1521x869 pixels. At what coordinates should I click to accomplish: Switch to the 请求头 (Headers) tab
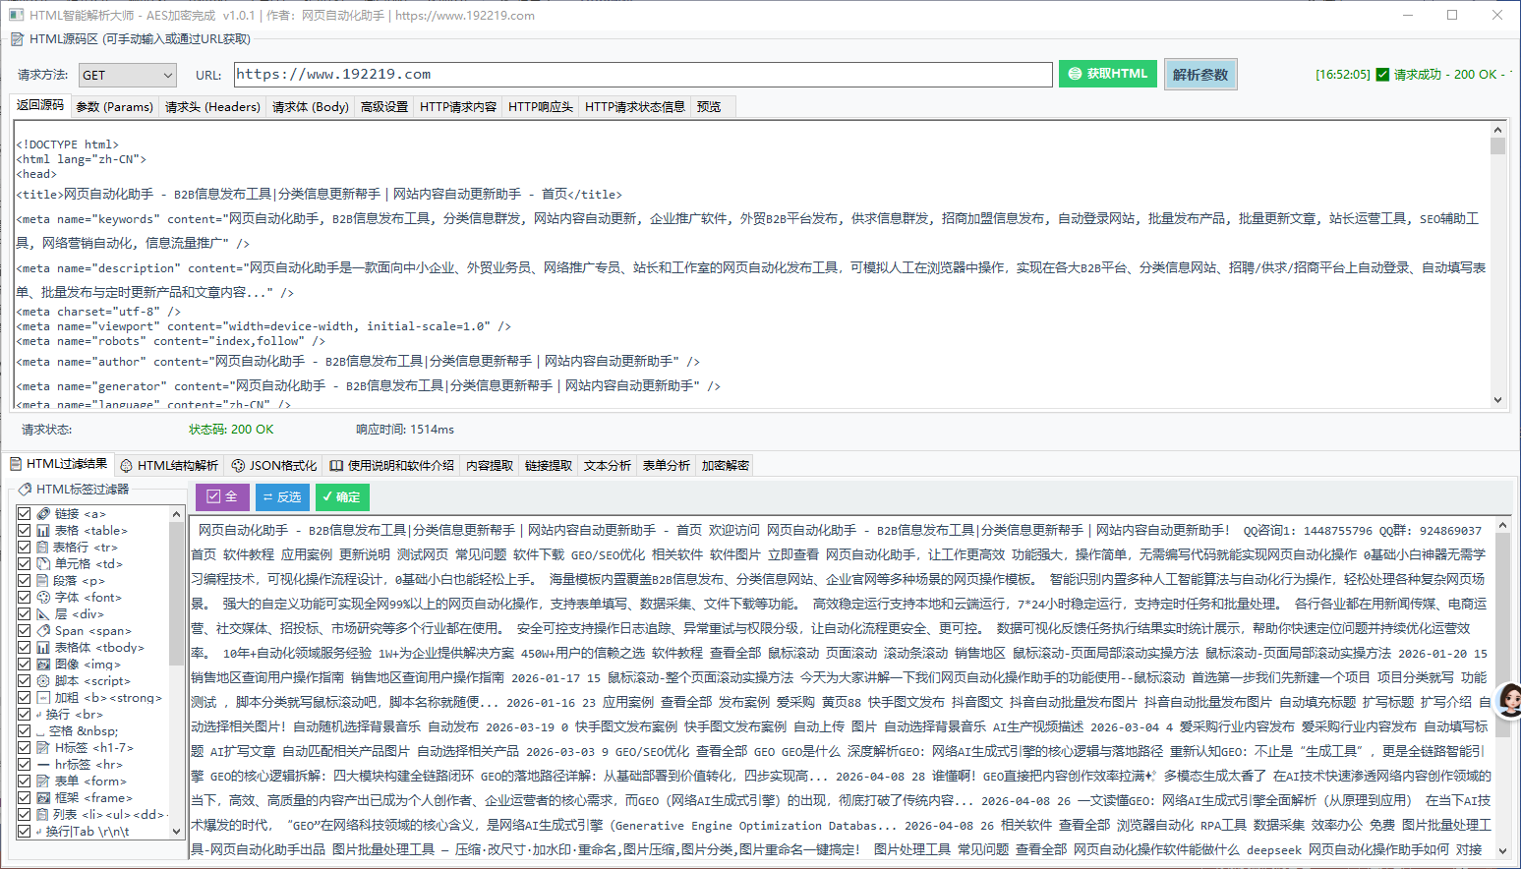(212, 106)
